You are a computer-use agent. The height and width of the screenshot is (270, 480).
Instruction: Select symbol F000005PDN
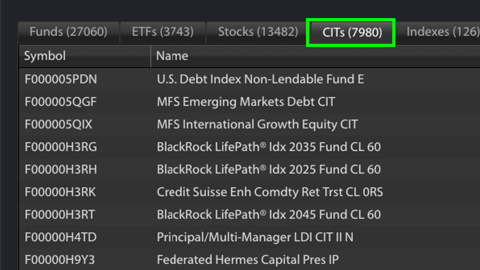61,79
